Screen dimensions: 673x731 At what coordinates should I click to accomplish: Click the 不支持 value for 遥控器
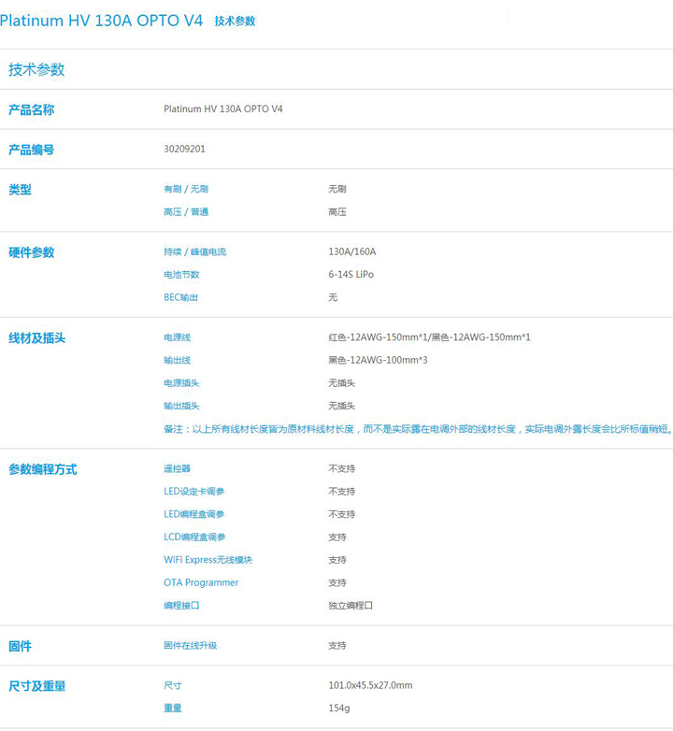click(x=341, y=468)
